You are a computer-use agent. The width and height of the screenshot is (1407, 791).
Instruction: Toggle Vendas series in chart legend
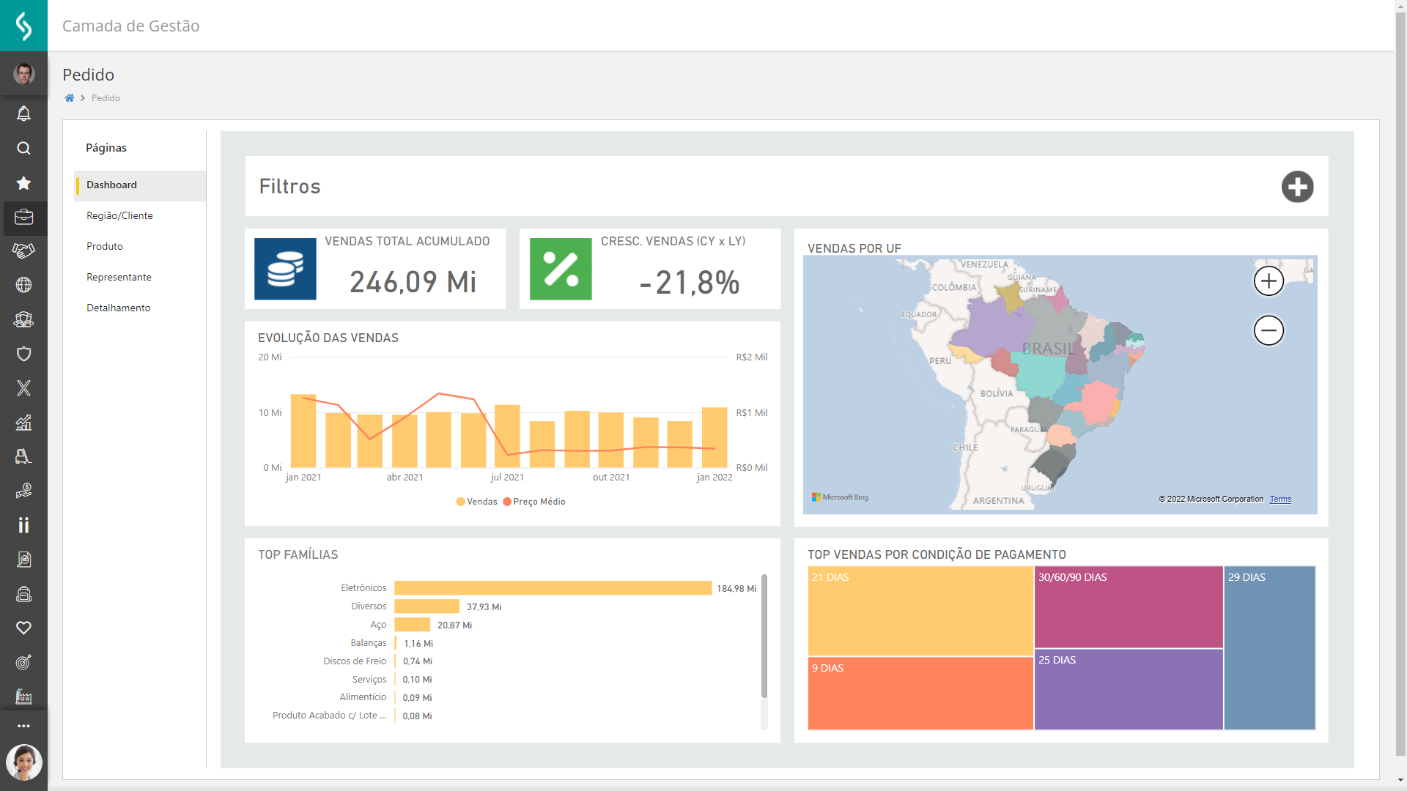pyautogui.click(x=477, y=502)
